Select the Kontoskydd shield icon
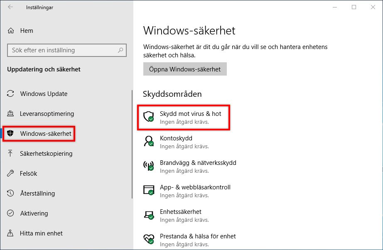The width and height of the screenshot is (383, 250). tap(148, 141)
